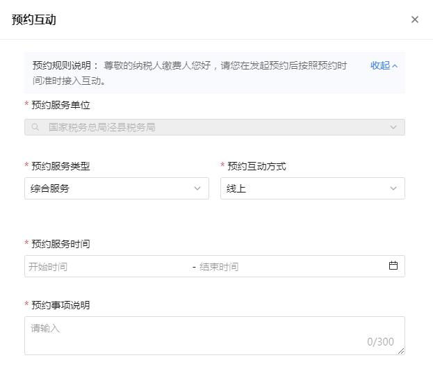This screenshot has height=376, width=433.
Task: Click the 预约互动方式 field label
Action: (256, 166)
